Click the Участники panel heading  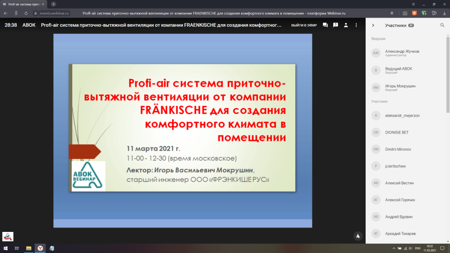(396, 25)
